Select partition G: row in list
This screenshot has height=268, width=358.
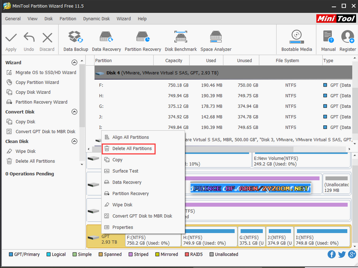click(x=223, y=106)
